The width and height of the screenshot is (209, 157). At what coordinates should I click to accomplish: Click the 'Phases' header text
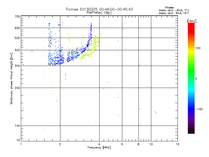point(169,8)
